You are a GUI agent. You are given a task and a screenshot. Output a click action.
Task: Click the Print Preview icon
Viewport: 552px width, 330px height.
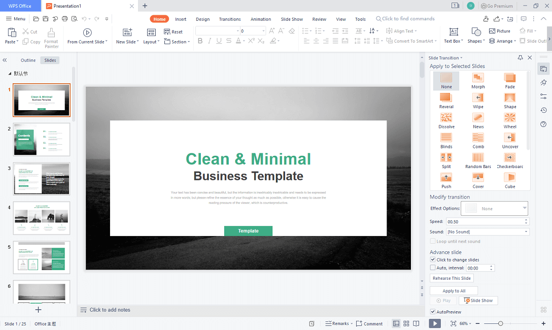click(74, 19)
